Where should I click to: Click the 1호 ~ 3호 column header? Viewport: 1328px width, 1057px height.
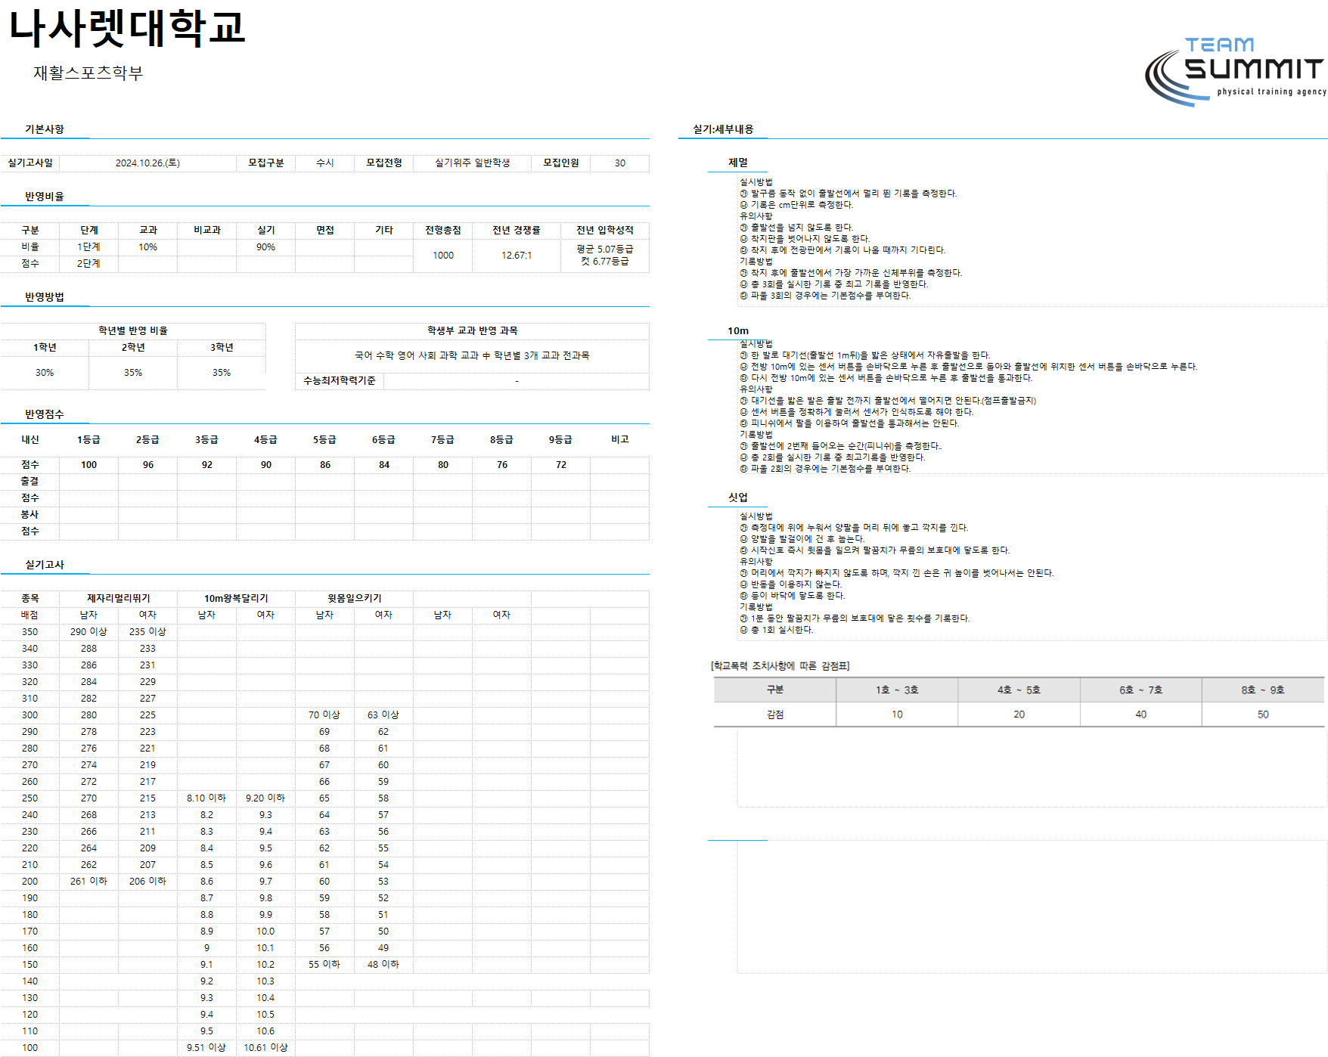[897, 690]
